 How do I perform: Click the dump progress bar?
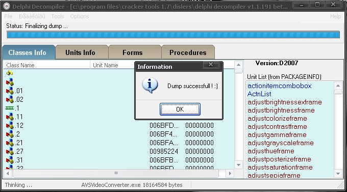pos(173,35)
